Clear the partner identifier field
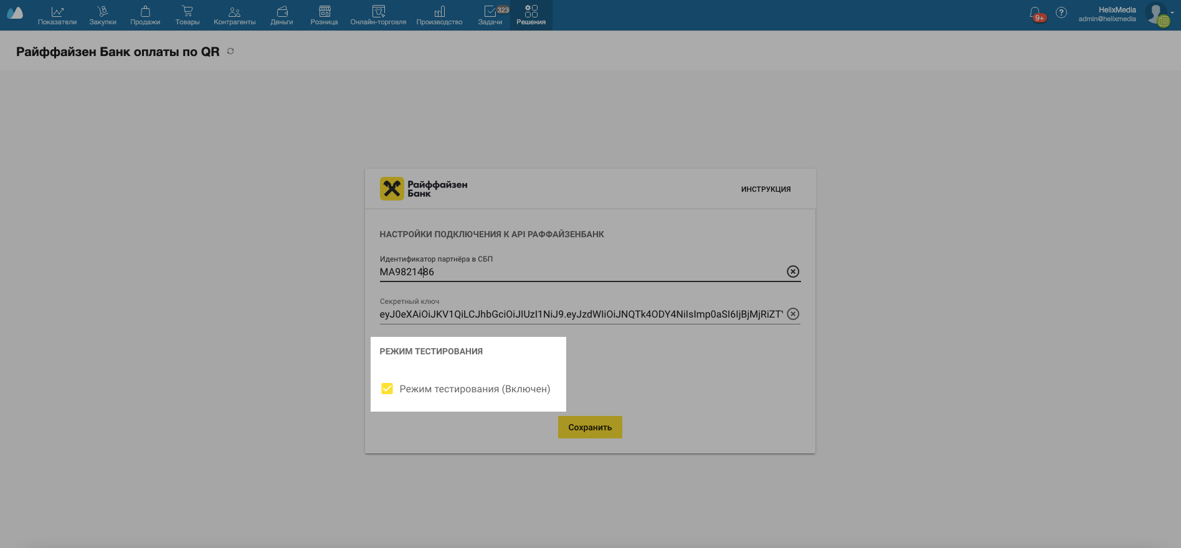The image size is (1181, 548). tap(793, 272)
